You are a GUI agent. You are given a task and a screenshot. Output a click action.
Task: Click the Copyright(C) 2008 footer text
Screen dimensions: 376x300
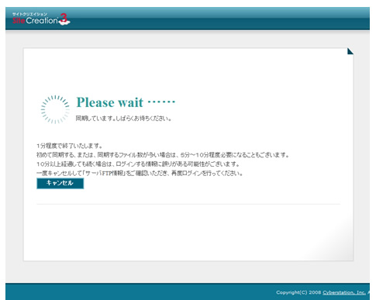(298, 292)
